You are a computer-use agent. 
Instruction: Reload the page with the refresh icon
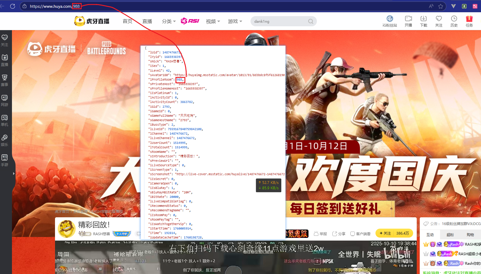[13, 6]
